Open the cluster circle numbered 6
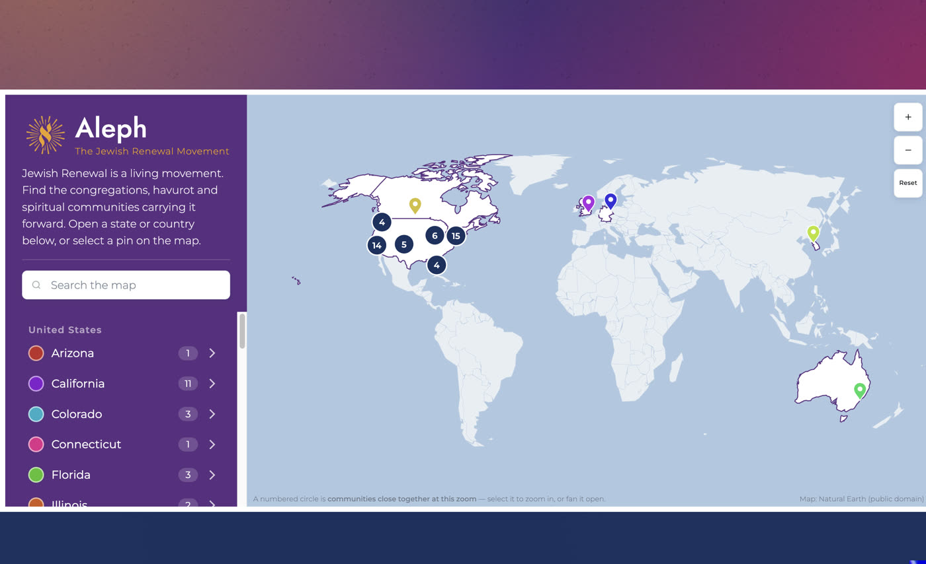This screenshot has width=926, height=564. pos(435,235)
